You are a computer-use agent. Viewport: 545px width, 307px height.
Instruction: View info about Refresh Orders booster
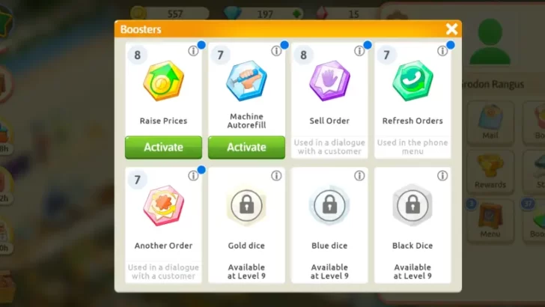coord(442,51)
